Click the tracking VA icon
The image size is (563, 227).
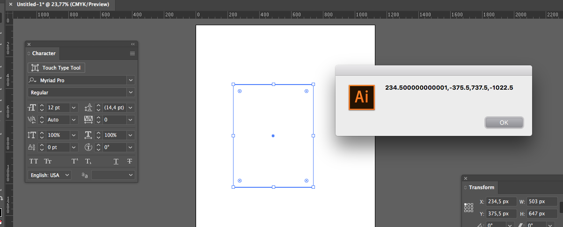point(89,120)
